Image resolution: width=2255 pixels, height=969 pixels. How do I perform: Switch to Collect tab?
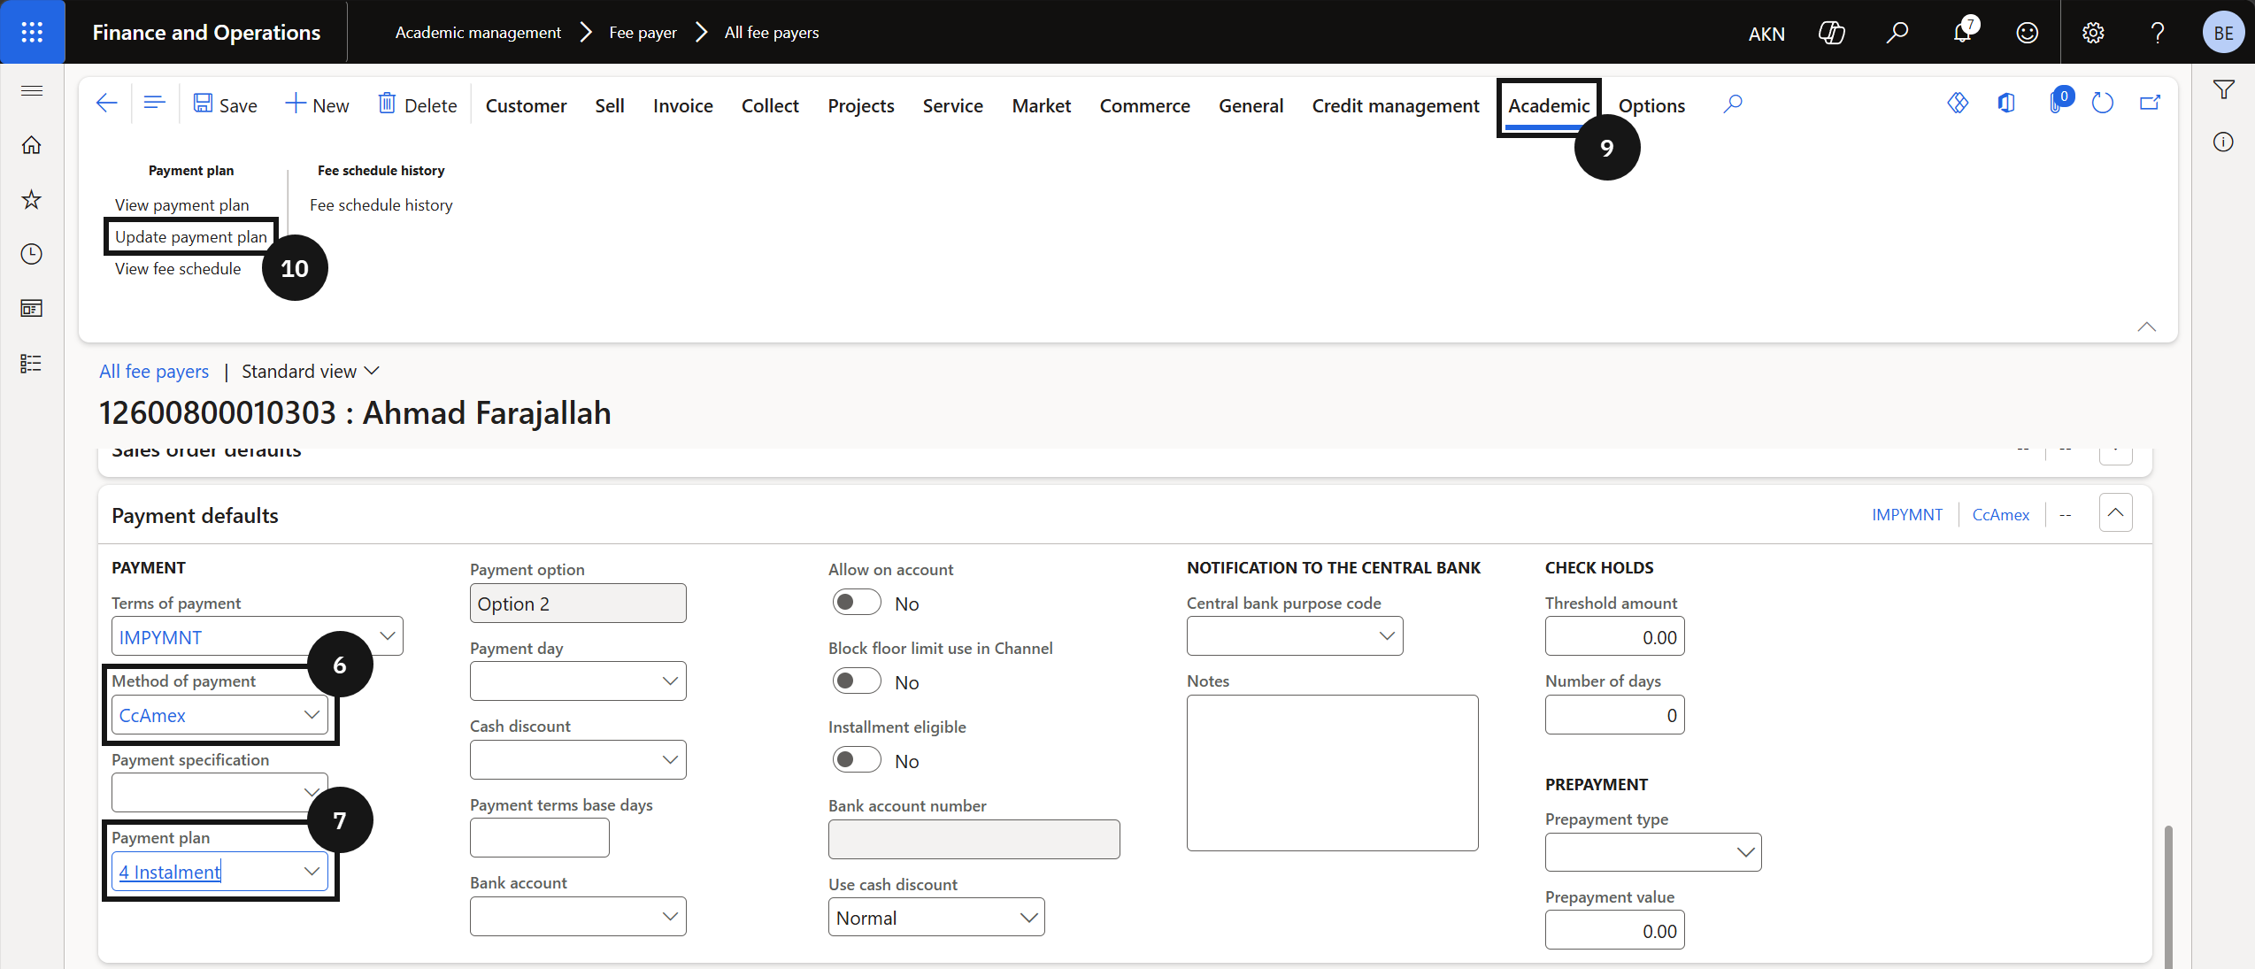click(770, 105)
